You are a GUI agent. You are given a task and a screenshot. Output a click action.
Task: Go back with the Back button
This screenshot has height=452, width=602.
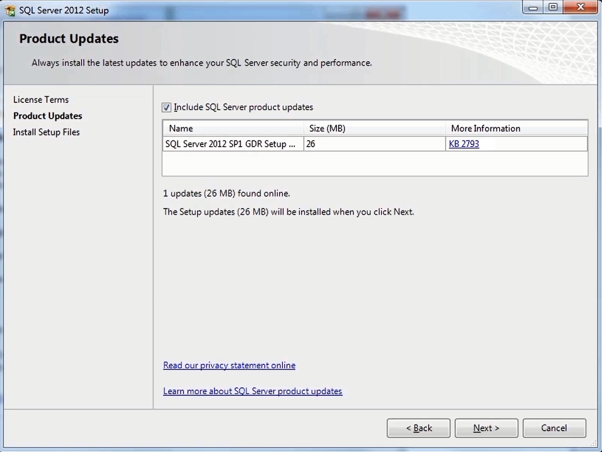(419, 428)
